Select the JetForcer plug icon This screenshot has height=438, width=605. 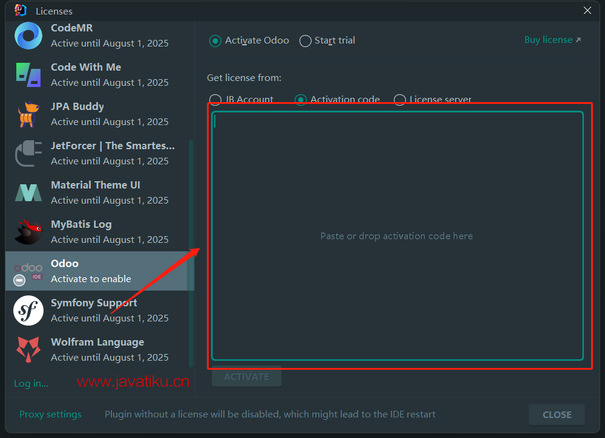click(x=28, y=153)
